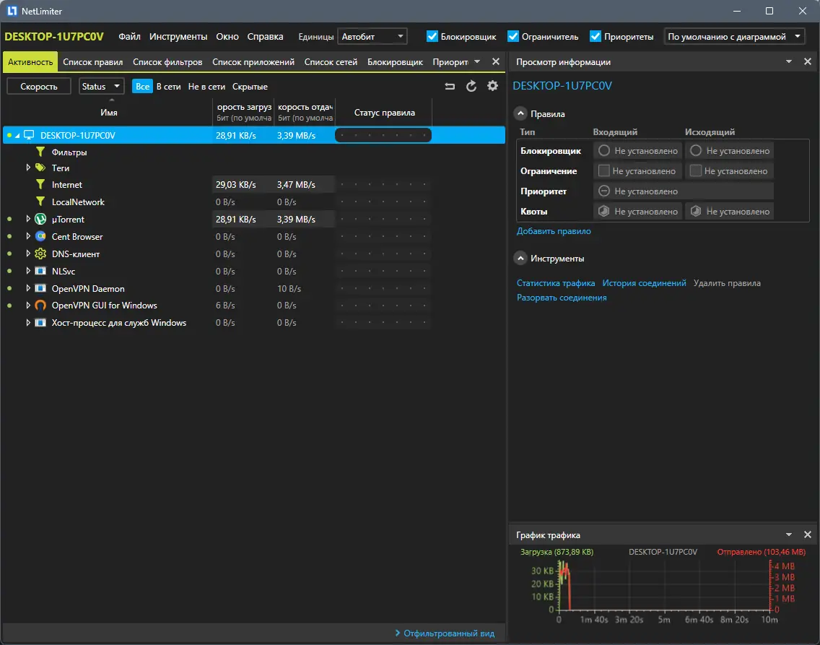Select incoming Блокировщик radio button
Viewport: 820px width, 645px height.
click(x=604, y=151)
